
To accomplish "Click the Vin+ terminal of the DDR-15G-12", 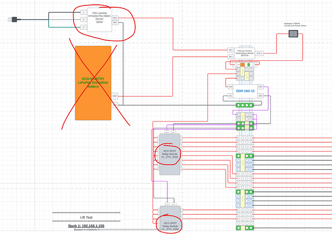I will coord(230,87).
